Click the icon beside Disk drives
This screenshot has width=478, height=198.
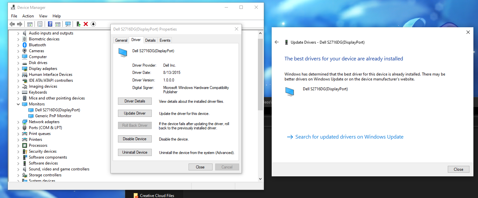[x=25, y=63]
